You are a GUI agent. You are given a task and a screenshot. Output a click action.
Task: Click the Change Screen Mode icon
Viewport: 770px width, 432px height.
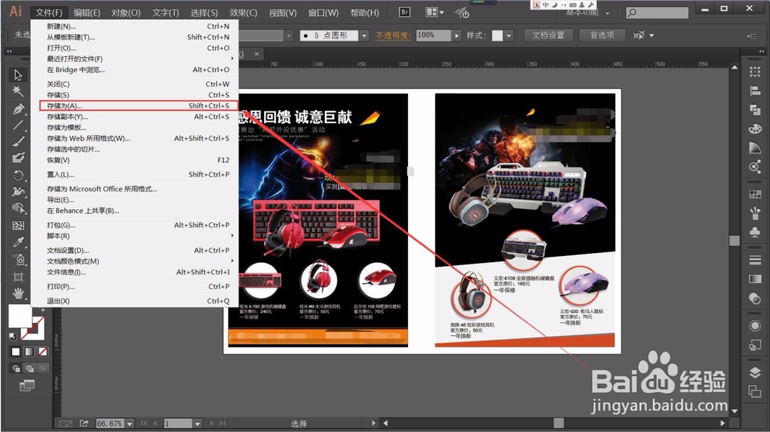click(x=27, y=386)
